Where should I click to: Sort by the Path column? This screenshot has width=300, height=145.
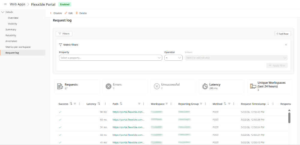pyautogui.click(x=121, y=104)
